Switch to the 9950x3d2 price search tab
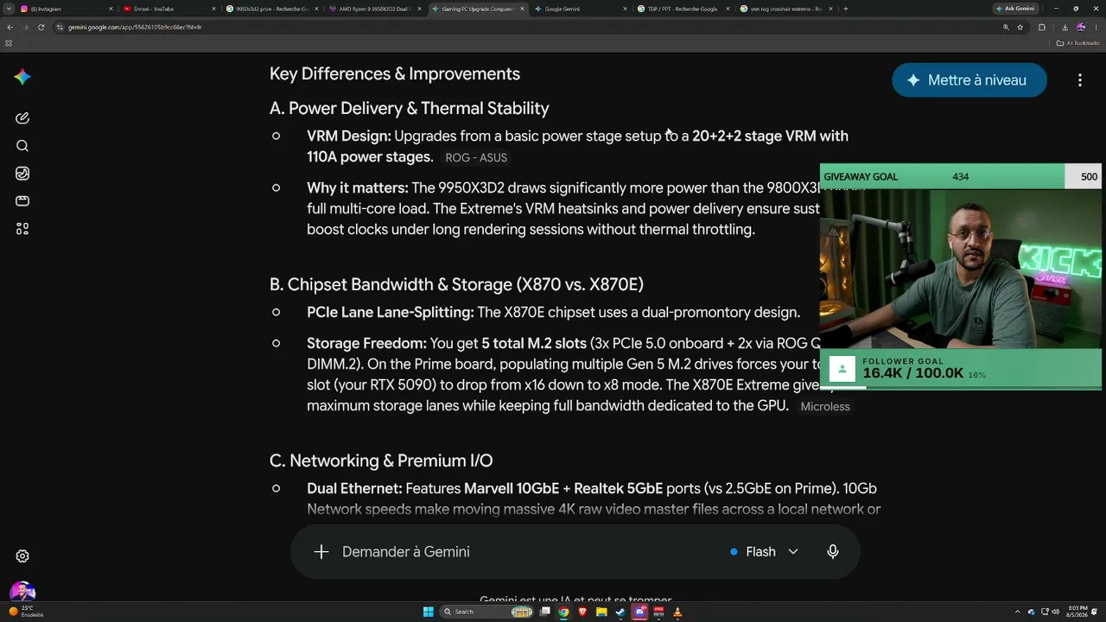1106x622 pixels. pos(273,9)
